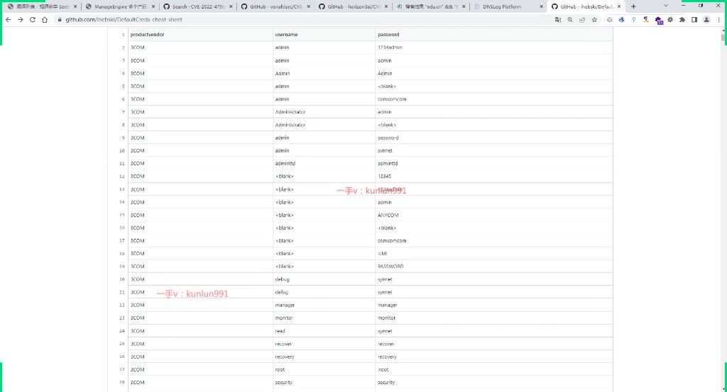The width and height of the screenshot is (727, 392).
Task: Click the debug username cell
Action: tap(324, 279)
